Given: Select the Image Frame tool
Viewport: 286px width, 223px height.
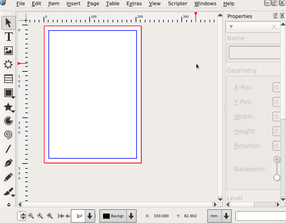Looking at the screenshot, I should click(x=9, y=51).
